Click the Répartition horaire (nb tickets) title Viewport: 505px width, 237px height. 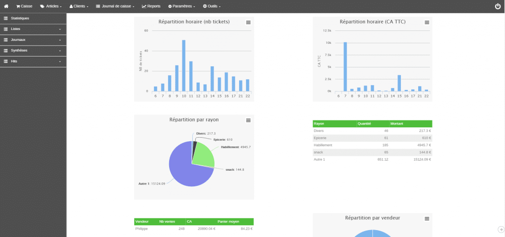click(x=194, y=22)
